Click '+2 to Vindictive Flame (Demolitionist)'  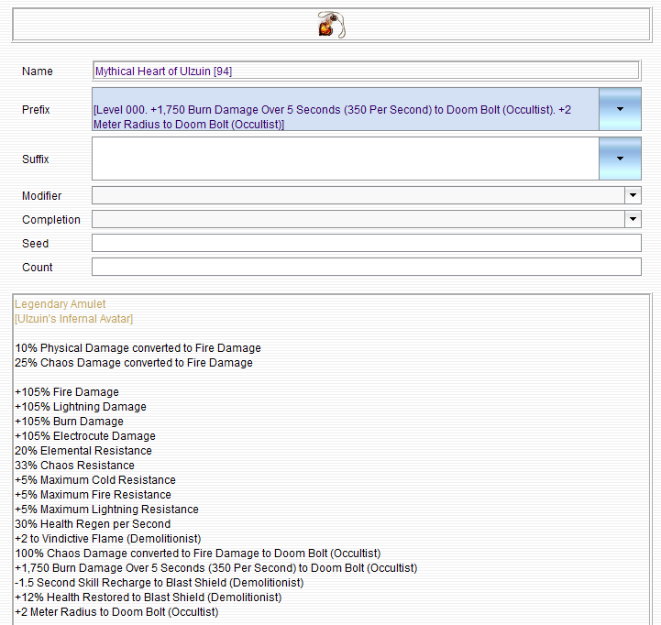coord(108,539)
